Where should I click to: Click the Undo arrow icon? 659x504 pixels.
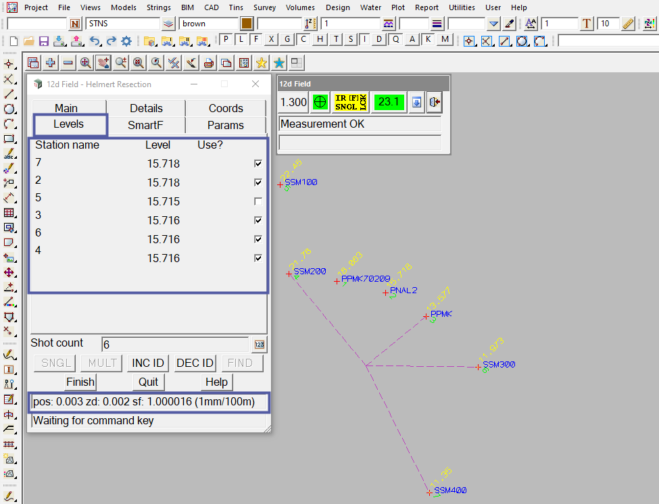tap(95, 41)
